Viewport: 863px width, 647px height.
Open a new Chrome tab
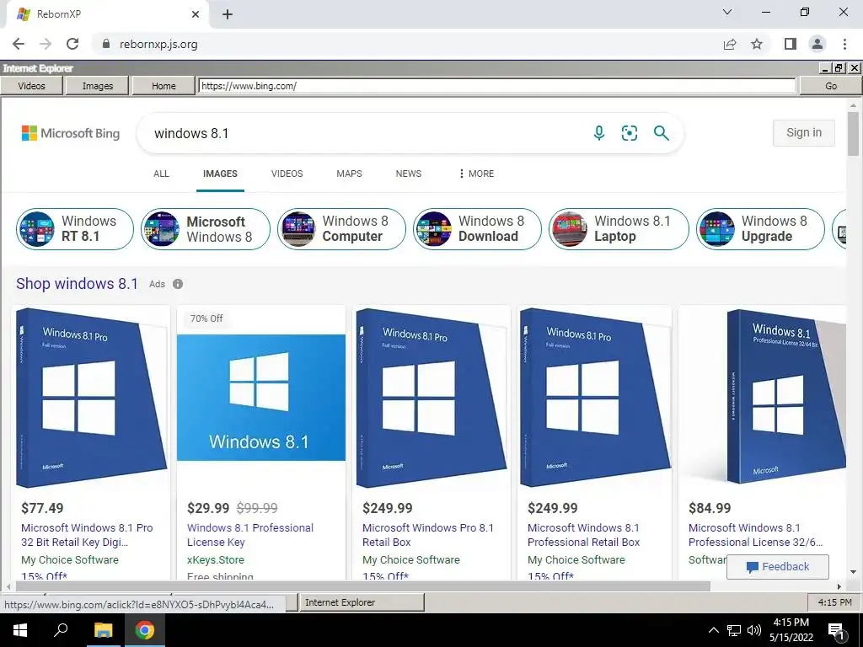[x=228, y=14]
